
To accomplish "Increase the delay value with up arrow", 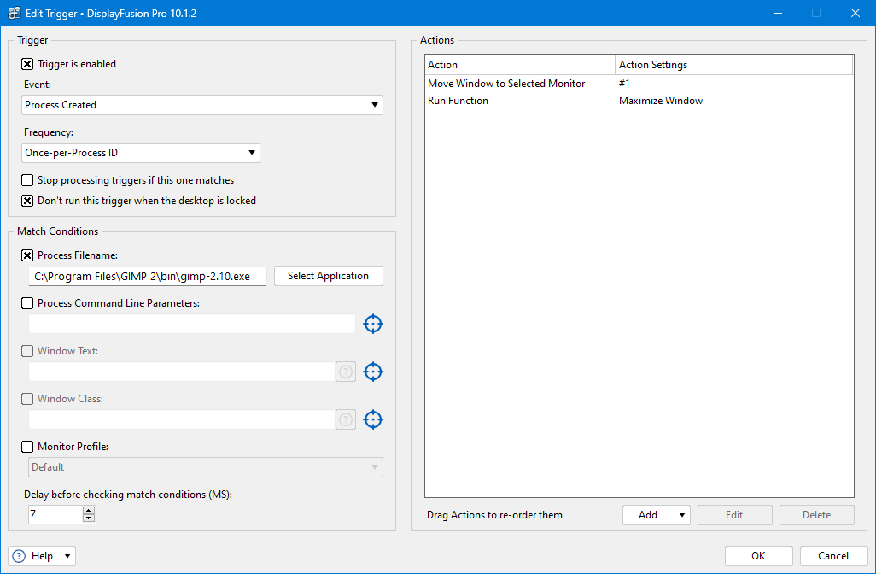I will point(89,510).
